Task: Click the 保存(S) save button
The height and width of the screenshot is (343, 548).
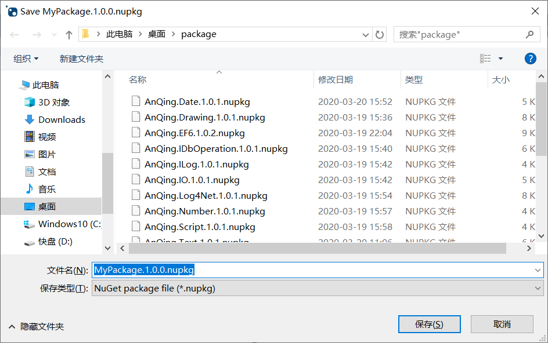Action: [429, 324]
